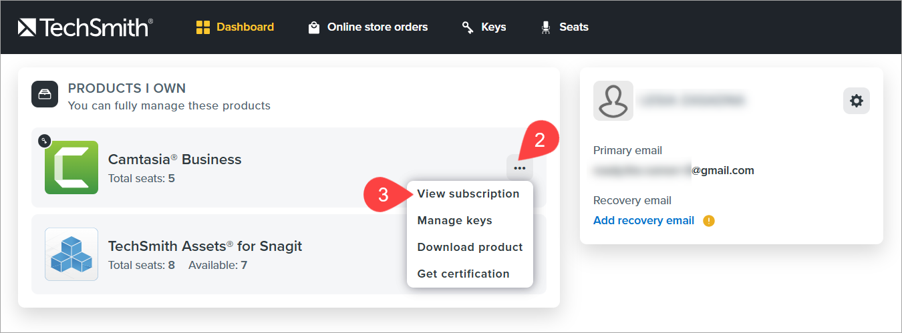Click the profile avatar icon
Viewport: 902px width, 333px height.
[613, 101]
